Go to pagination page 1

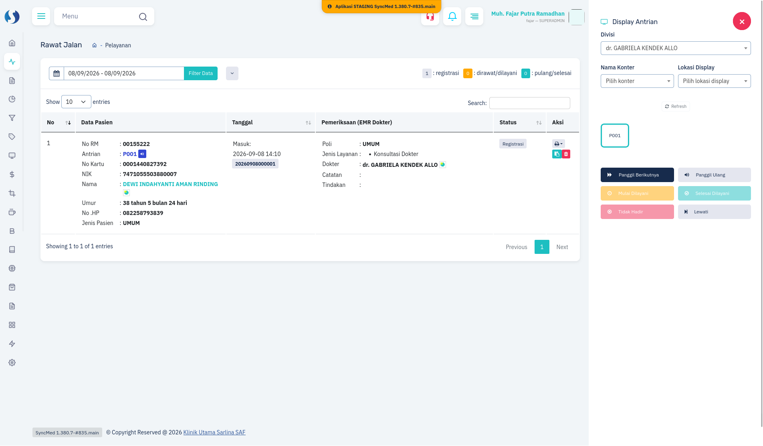tap(542, 247)
